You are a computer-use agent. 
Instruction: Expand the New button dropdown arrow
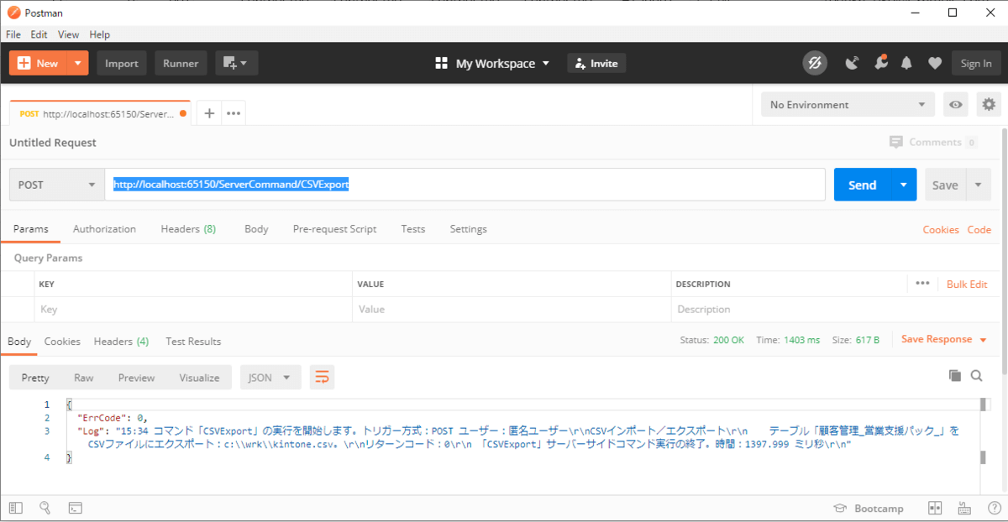click(77, 63)
